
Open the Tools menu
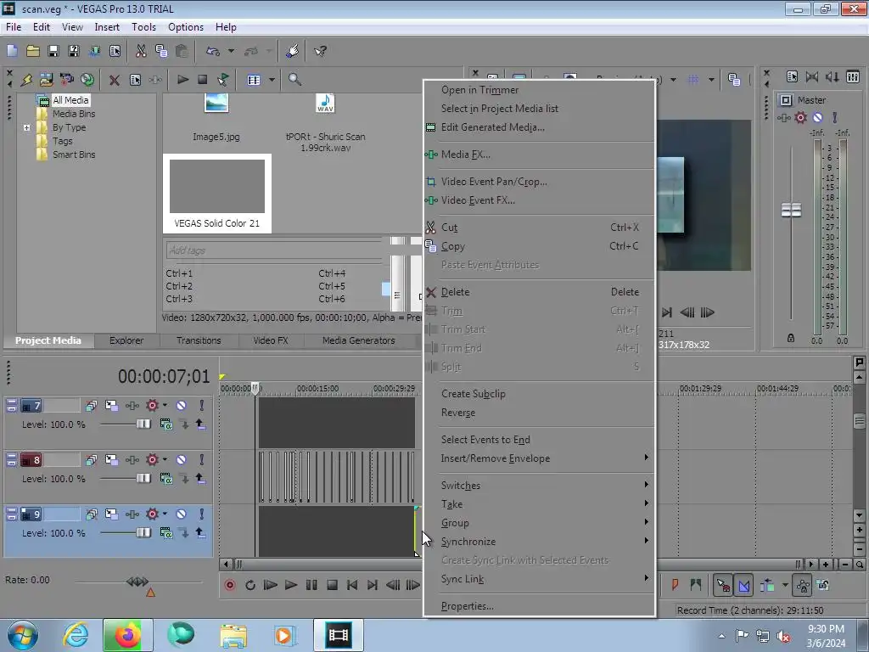pos(143,27)
